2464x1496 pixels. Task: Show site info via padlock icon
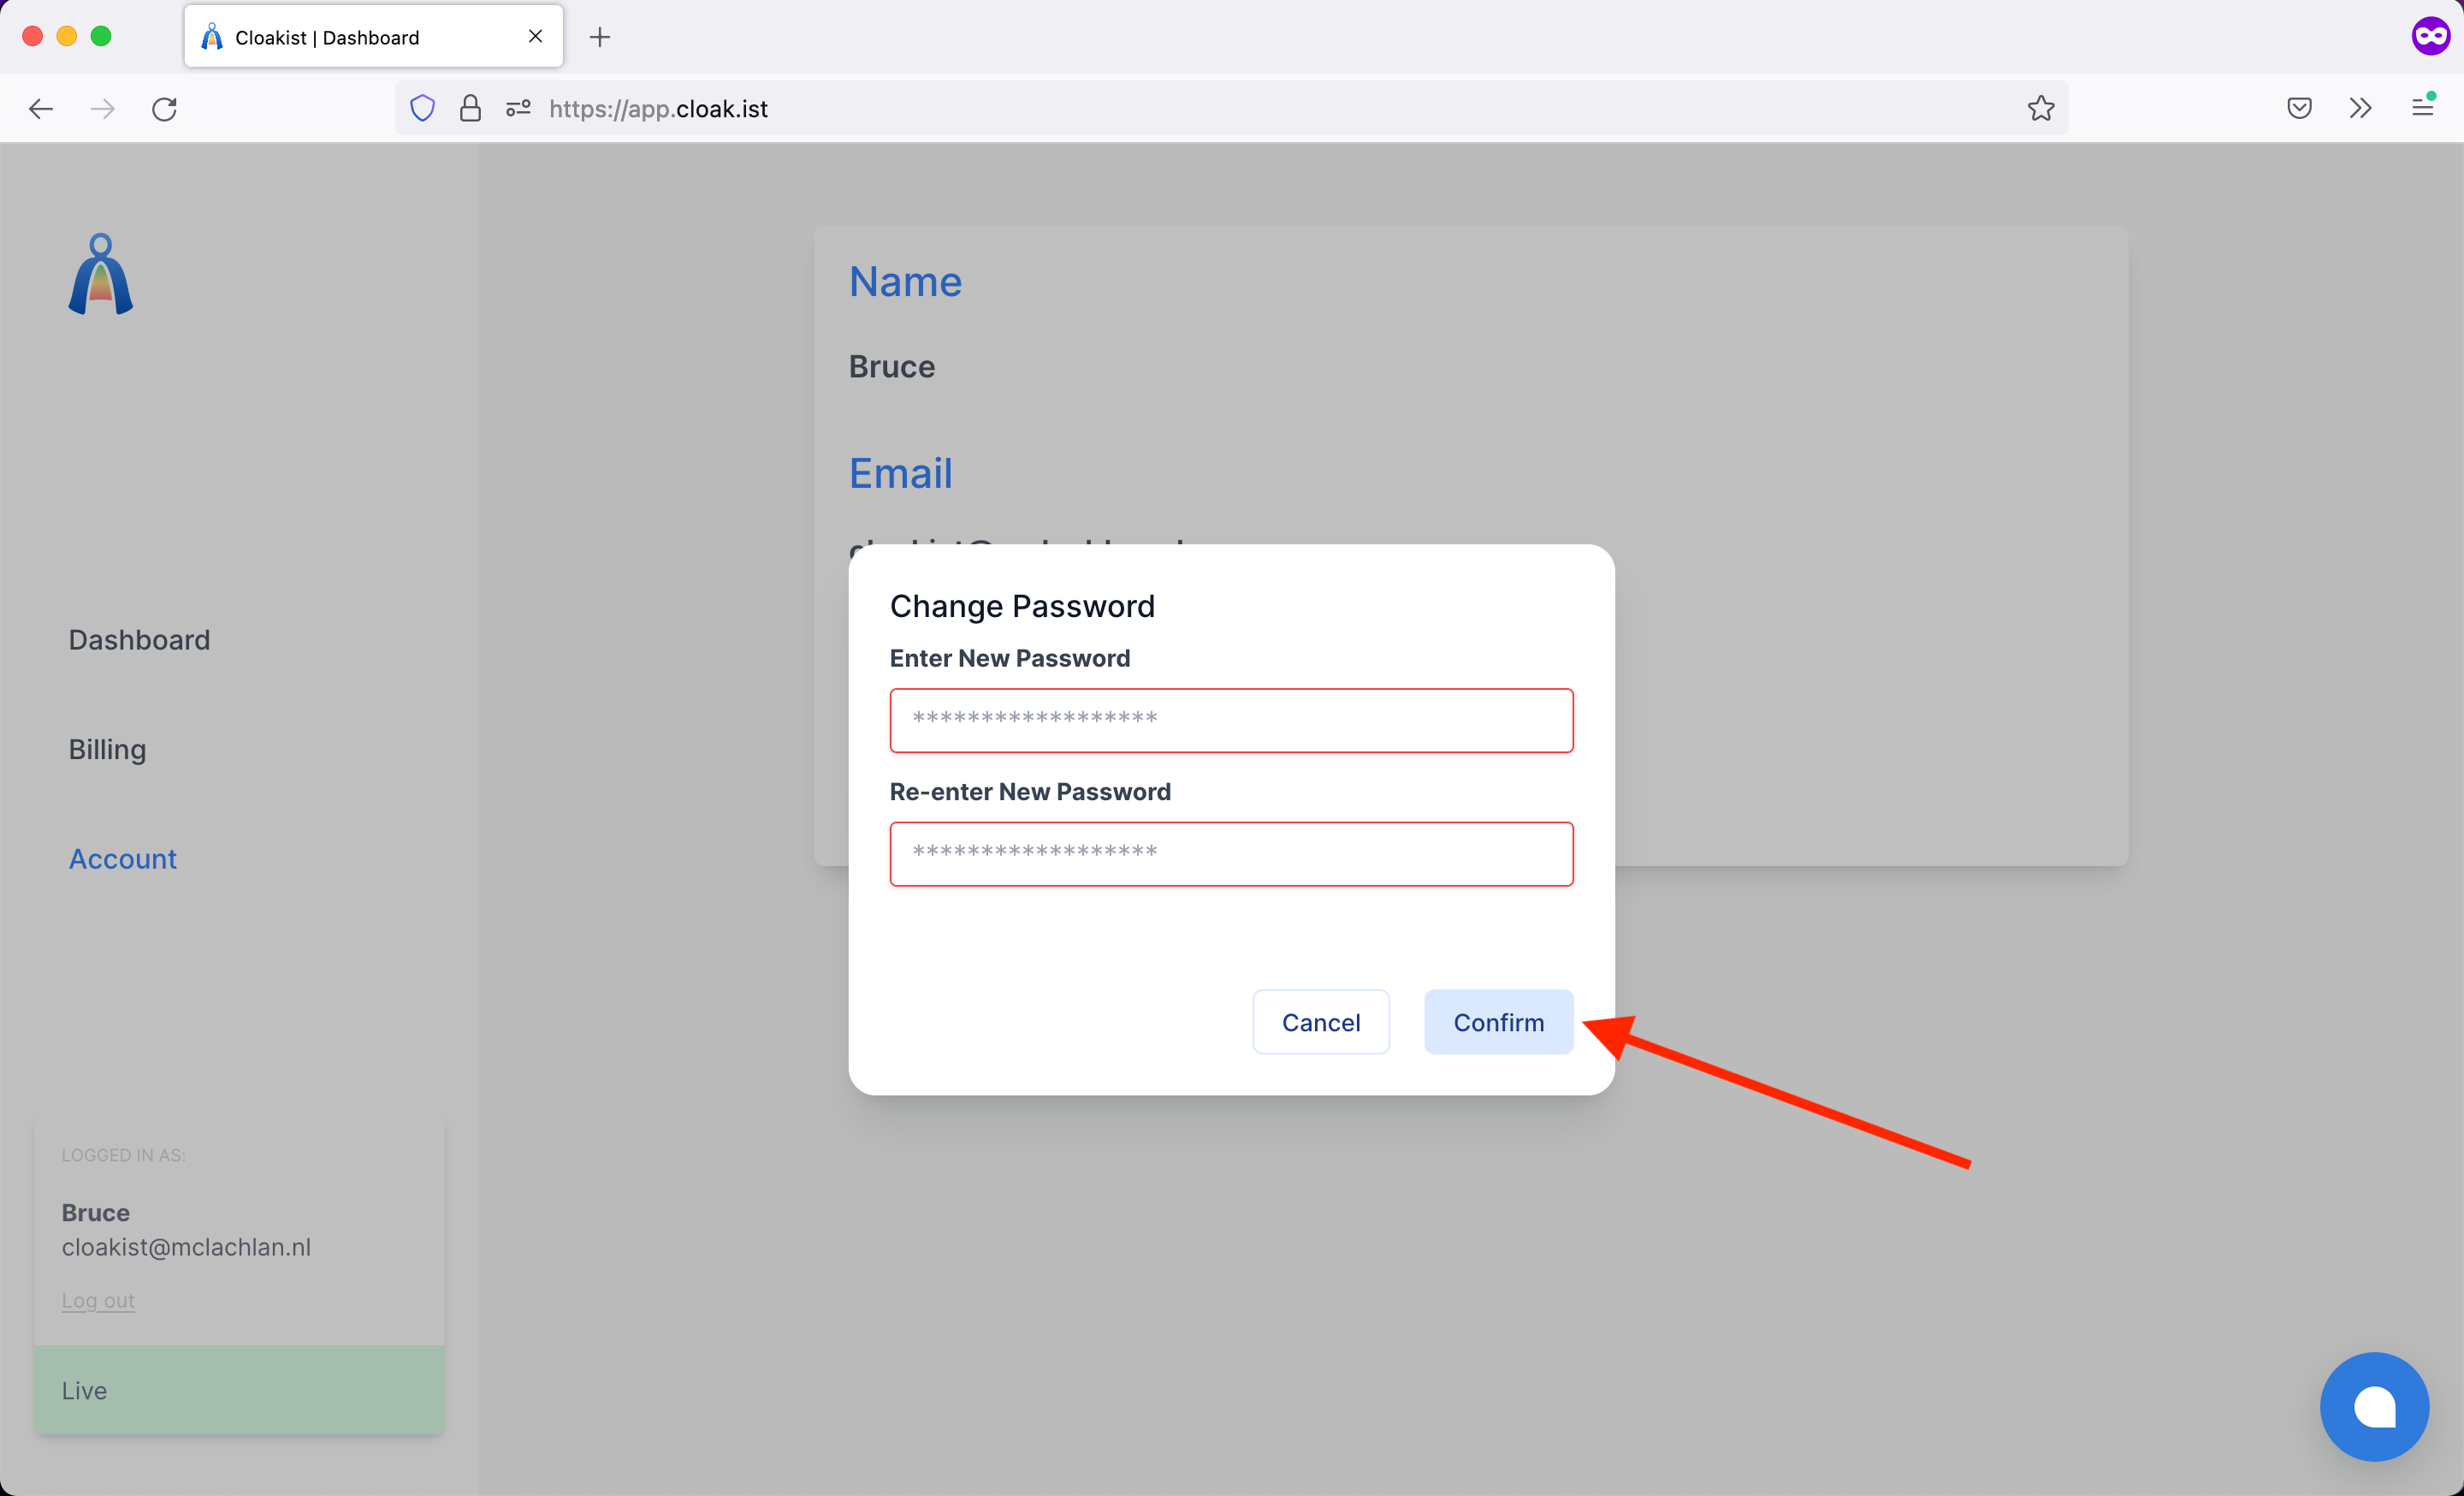coord(470,108)
